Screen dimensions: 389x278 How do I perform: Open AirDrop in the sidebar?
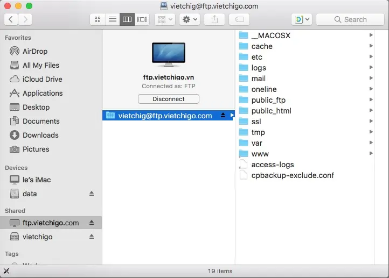[51, 51]
